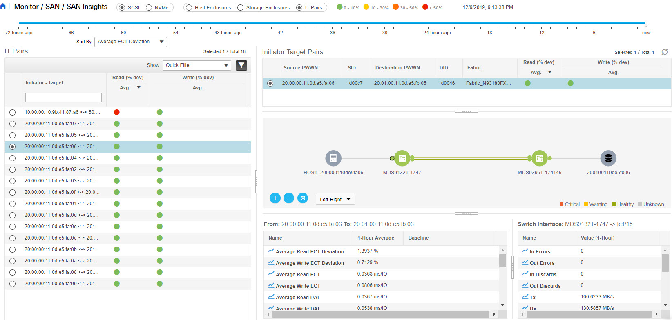Sort Initiator Target Pairs Read Avg. arrow

(x=550, y=72)
